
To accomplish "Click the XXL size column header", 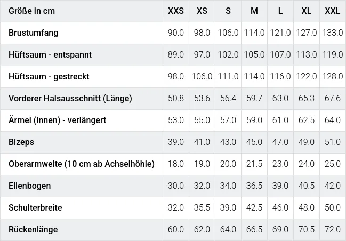I will (333, 11).
